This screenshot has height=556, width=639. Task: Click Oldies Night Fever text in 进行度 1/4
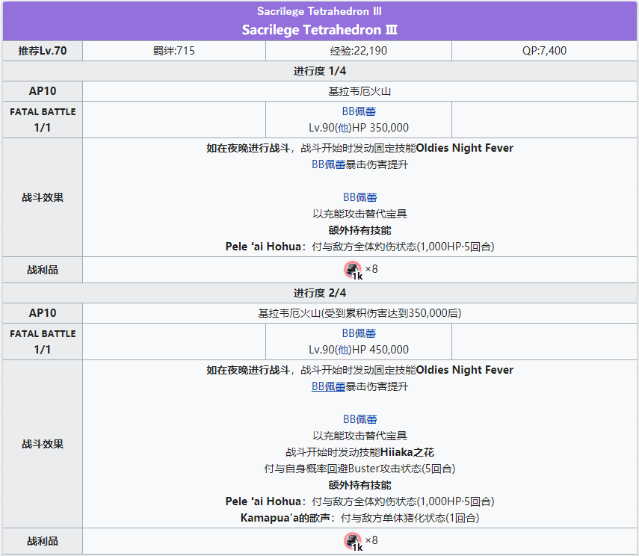465,148
